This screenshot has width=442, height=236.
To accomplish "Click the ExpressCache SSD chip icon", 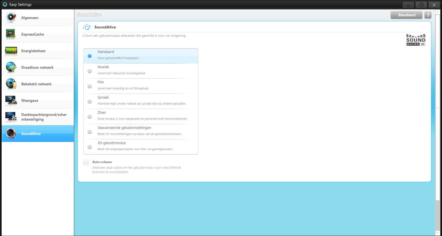I will 11,34.
